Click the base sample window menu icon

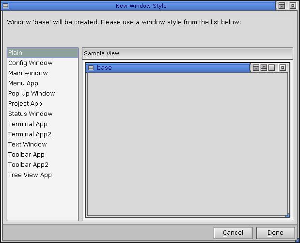91,68
